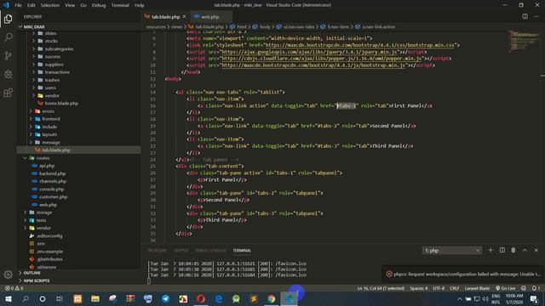The width and height of the screenshot is (545, 306).
Task: Click Laravel Blade language mode
Action: [477, 288]
